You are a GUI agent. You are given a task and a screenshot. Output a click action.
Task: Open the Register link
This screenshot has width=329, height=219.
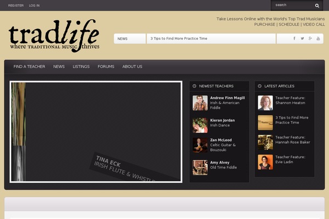click(x=16, y=5)
